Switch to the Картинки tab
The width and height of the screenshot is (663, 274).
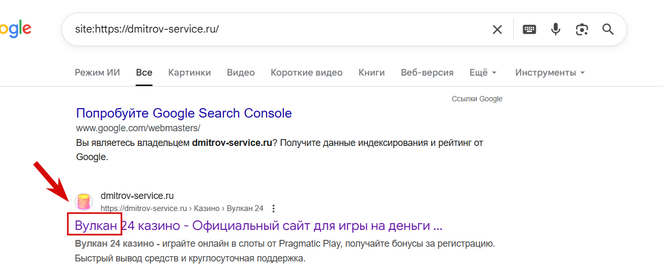coord(189,72)
